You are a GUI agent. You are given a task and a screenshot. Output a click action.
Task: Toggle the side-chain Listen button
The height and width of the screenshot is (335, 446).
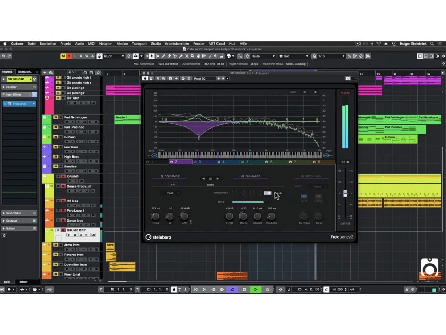click(318, 197)
